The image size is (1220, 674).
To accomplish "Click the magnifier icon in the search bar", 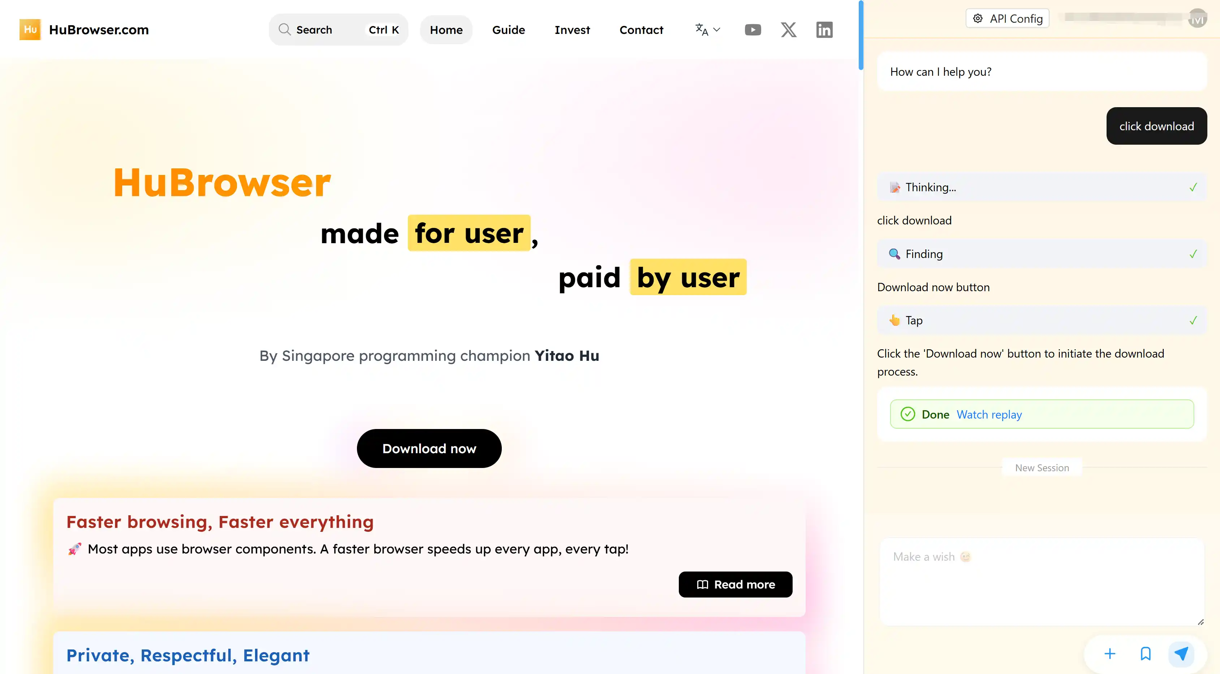I will (x=285, y=29).
